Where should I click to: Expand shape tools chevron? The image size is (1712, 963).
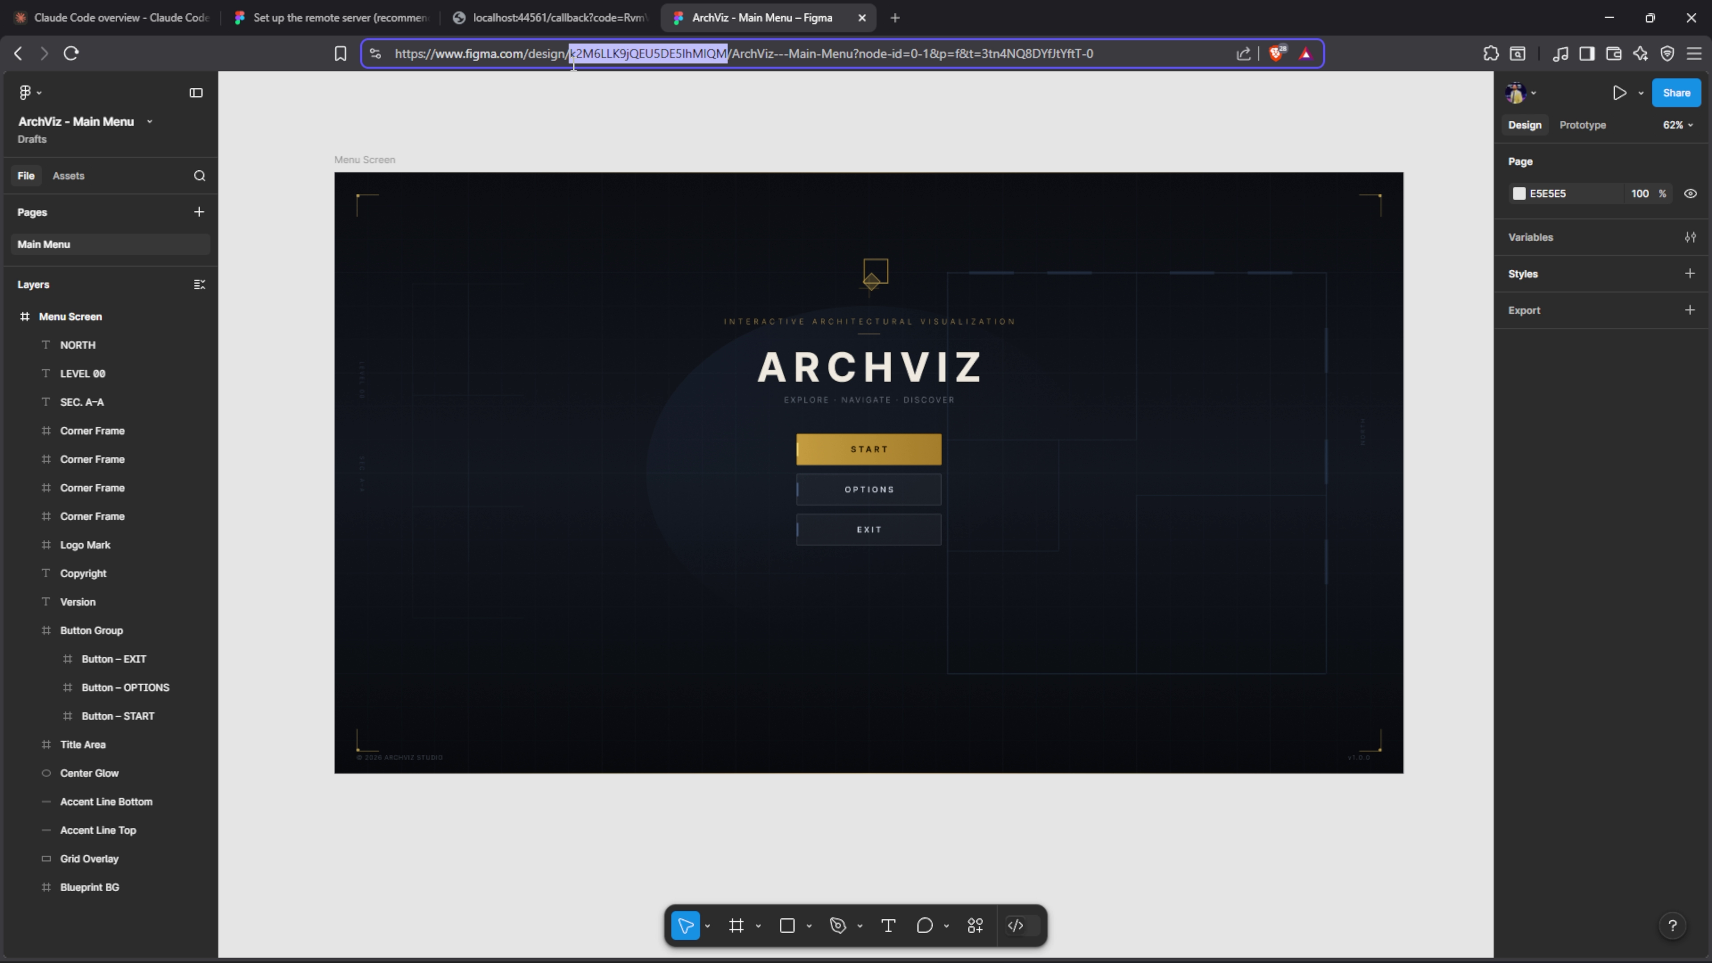[x=809, y=926]
